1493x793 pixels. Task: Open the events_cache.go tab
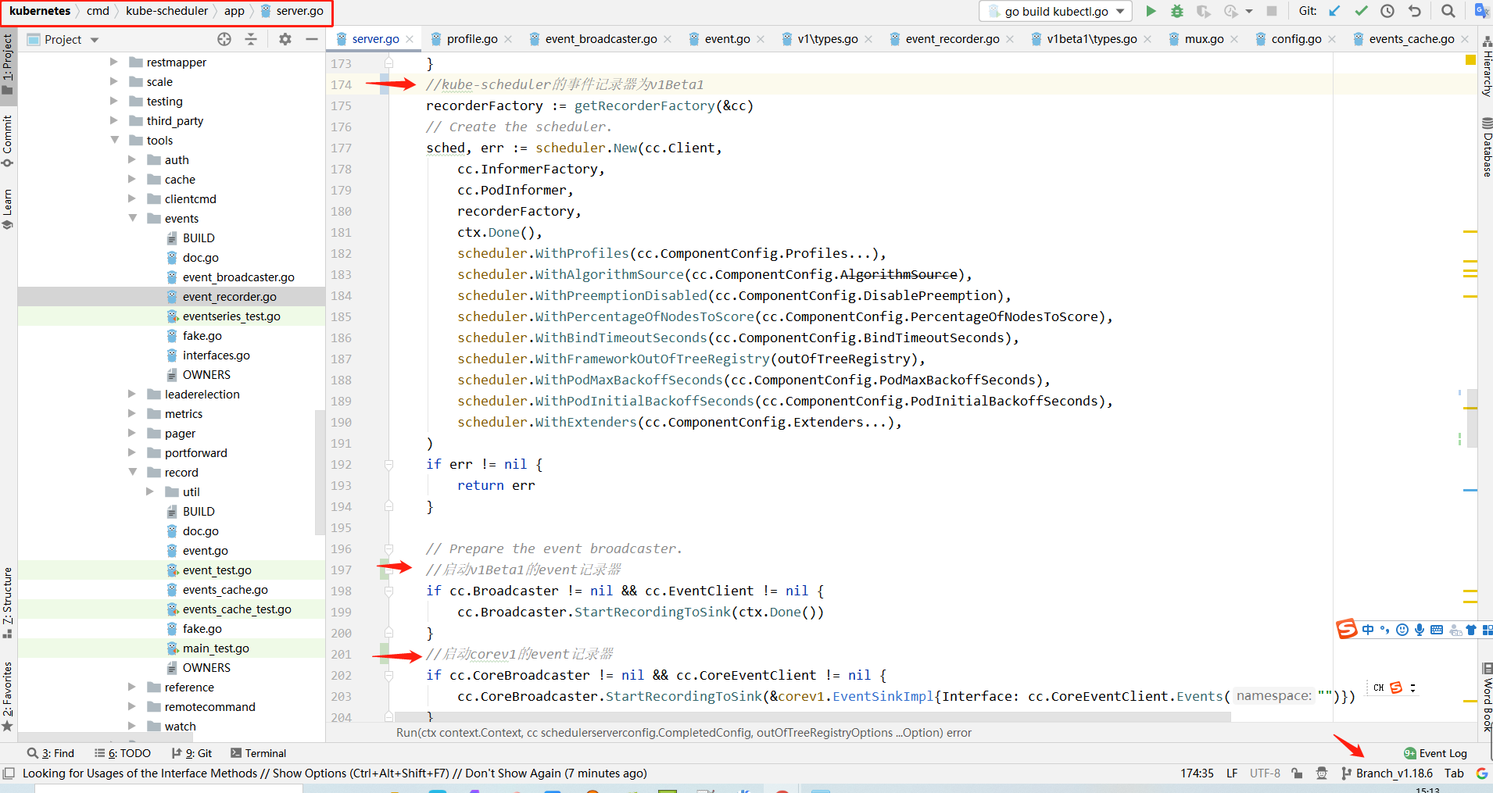(x=1411, y=39)
